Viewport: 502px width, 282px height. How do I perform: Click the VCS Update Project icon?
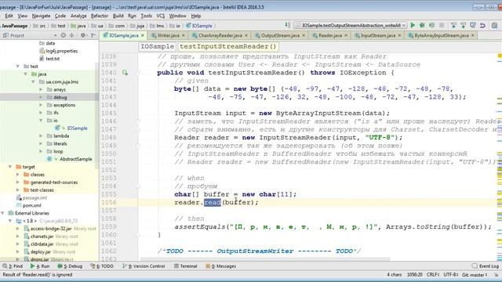[x=453, y=25]
